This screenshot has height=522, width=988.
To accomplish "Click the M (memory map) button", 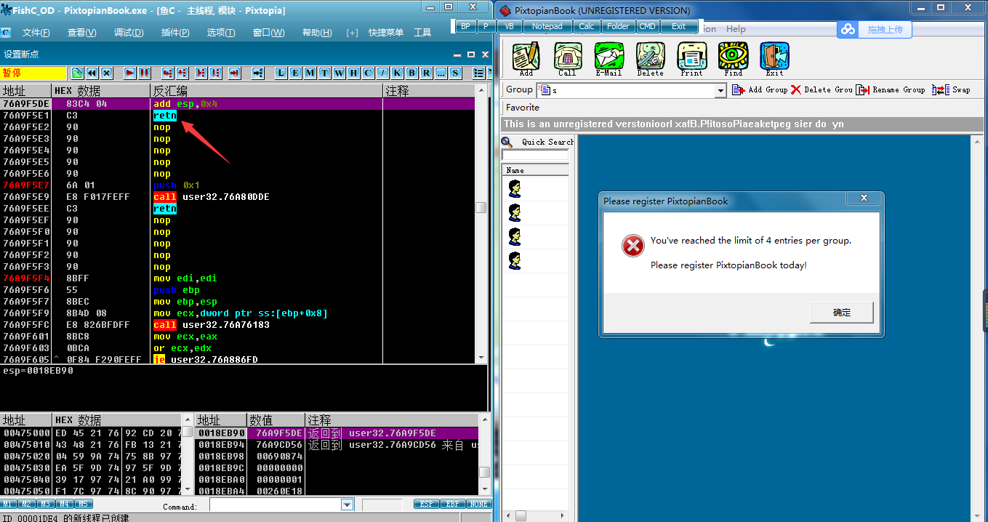I will [310, 73].
